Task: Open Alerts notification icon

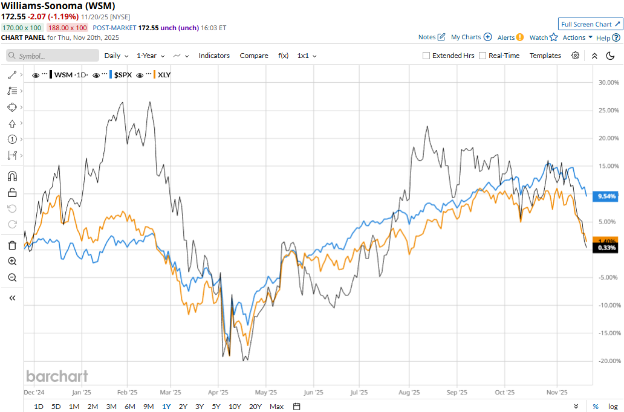Action: (x=520, y=37)
